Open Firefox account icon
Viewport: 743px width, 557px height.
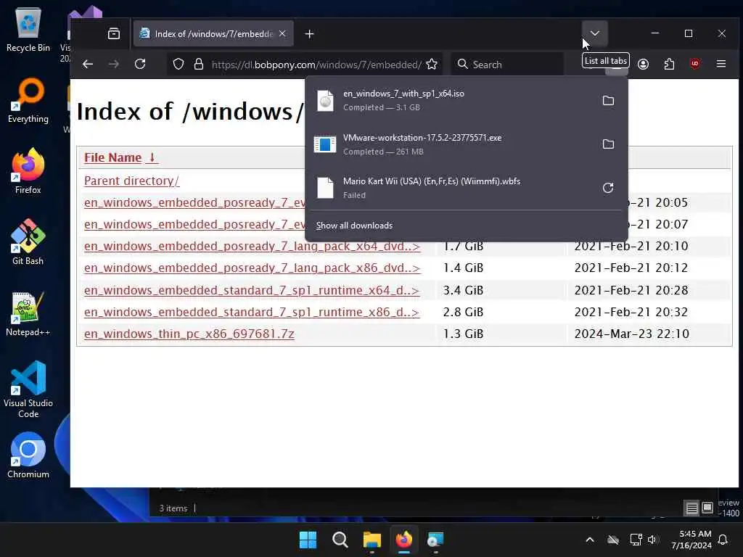643,64
